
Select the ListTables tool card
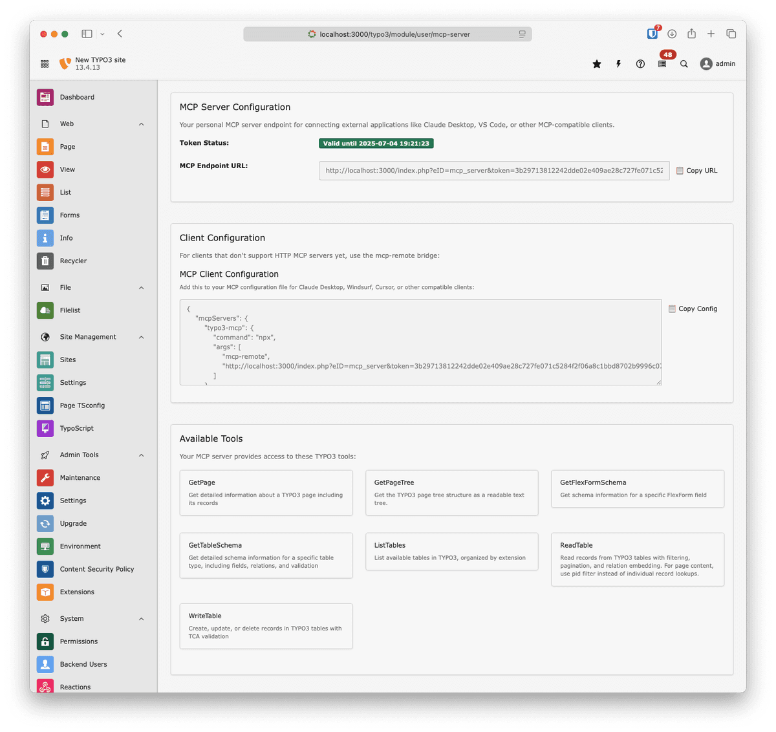click(x=452, y=552)
